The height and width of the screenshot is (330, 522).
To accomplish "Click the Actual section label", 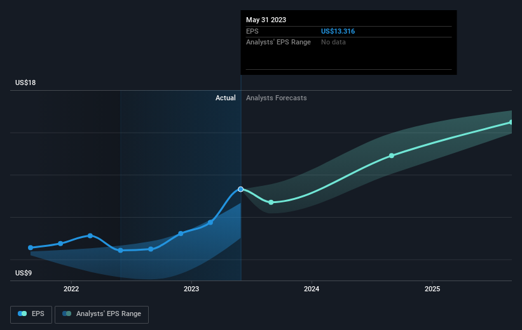I will click(x=225, y=98).
